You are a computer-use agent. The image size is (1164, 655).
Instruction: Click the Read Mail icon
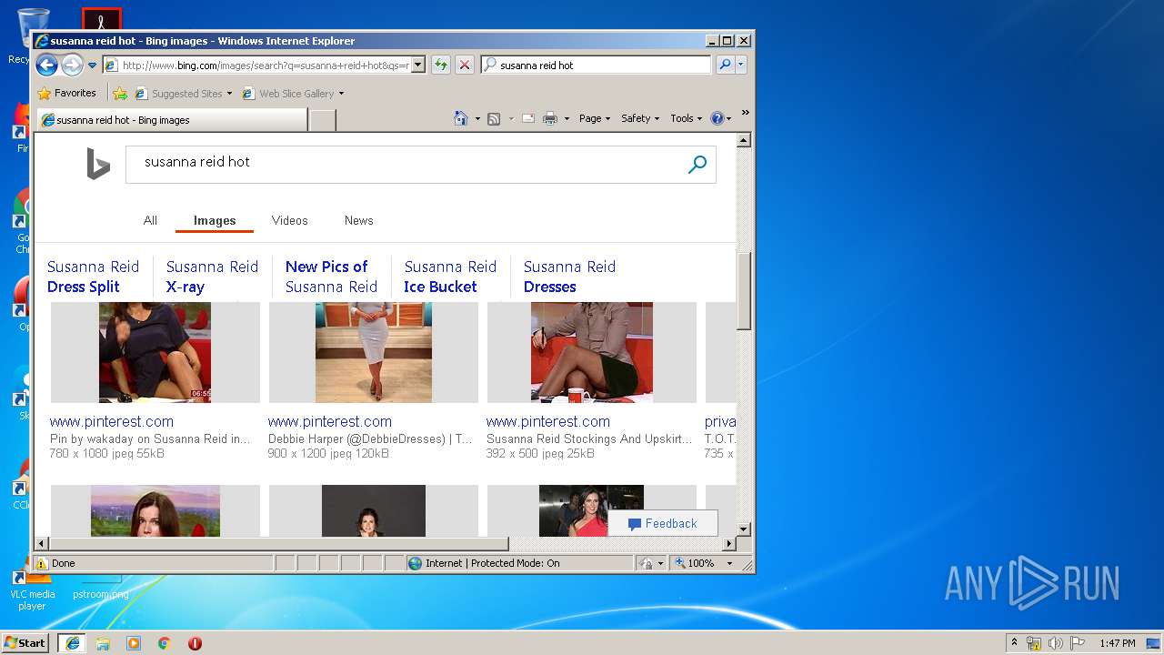point(527,118)
